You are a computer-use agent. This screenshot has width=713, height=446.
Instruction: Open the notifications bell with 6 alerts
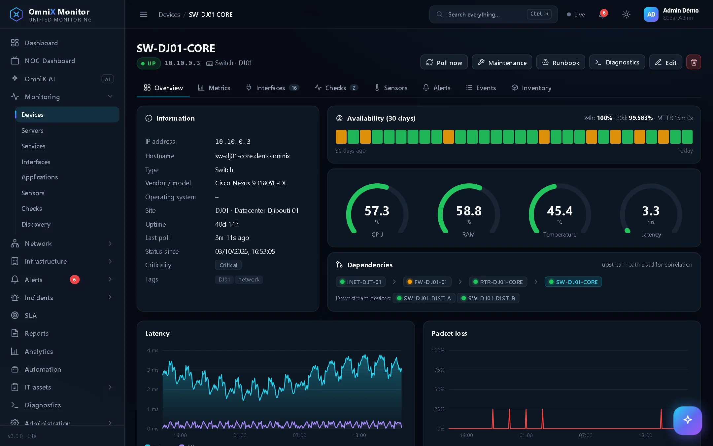(x=602, y=14)
